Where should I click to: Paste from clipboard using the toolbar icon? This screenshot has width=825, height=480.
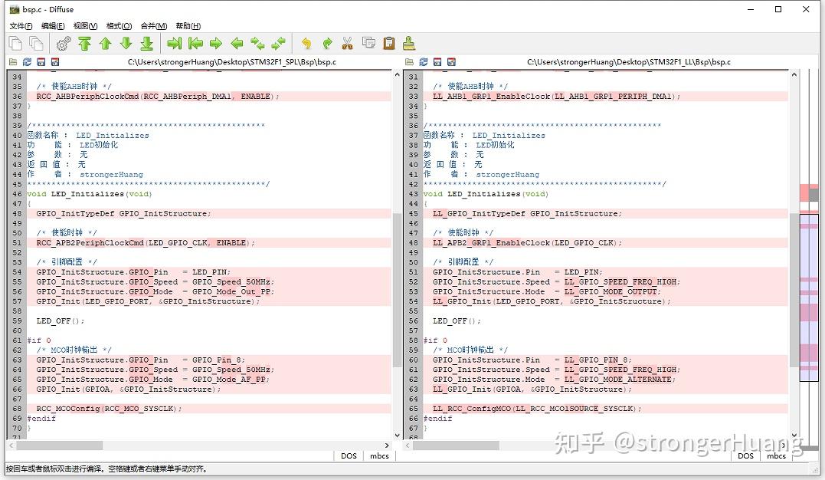coord(389,43)
